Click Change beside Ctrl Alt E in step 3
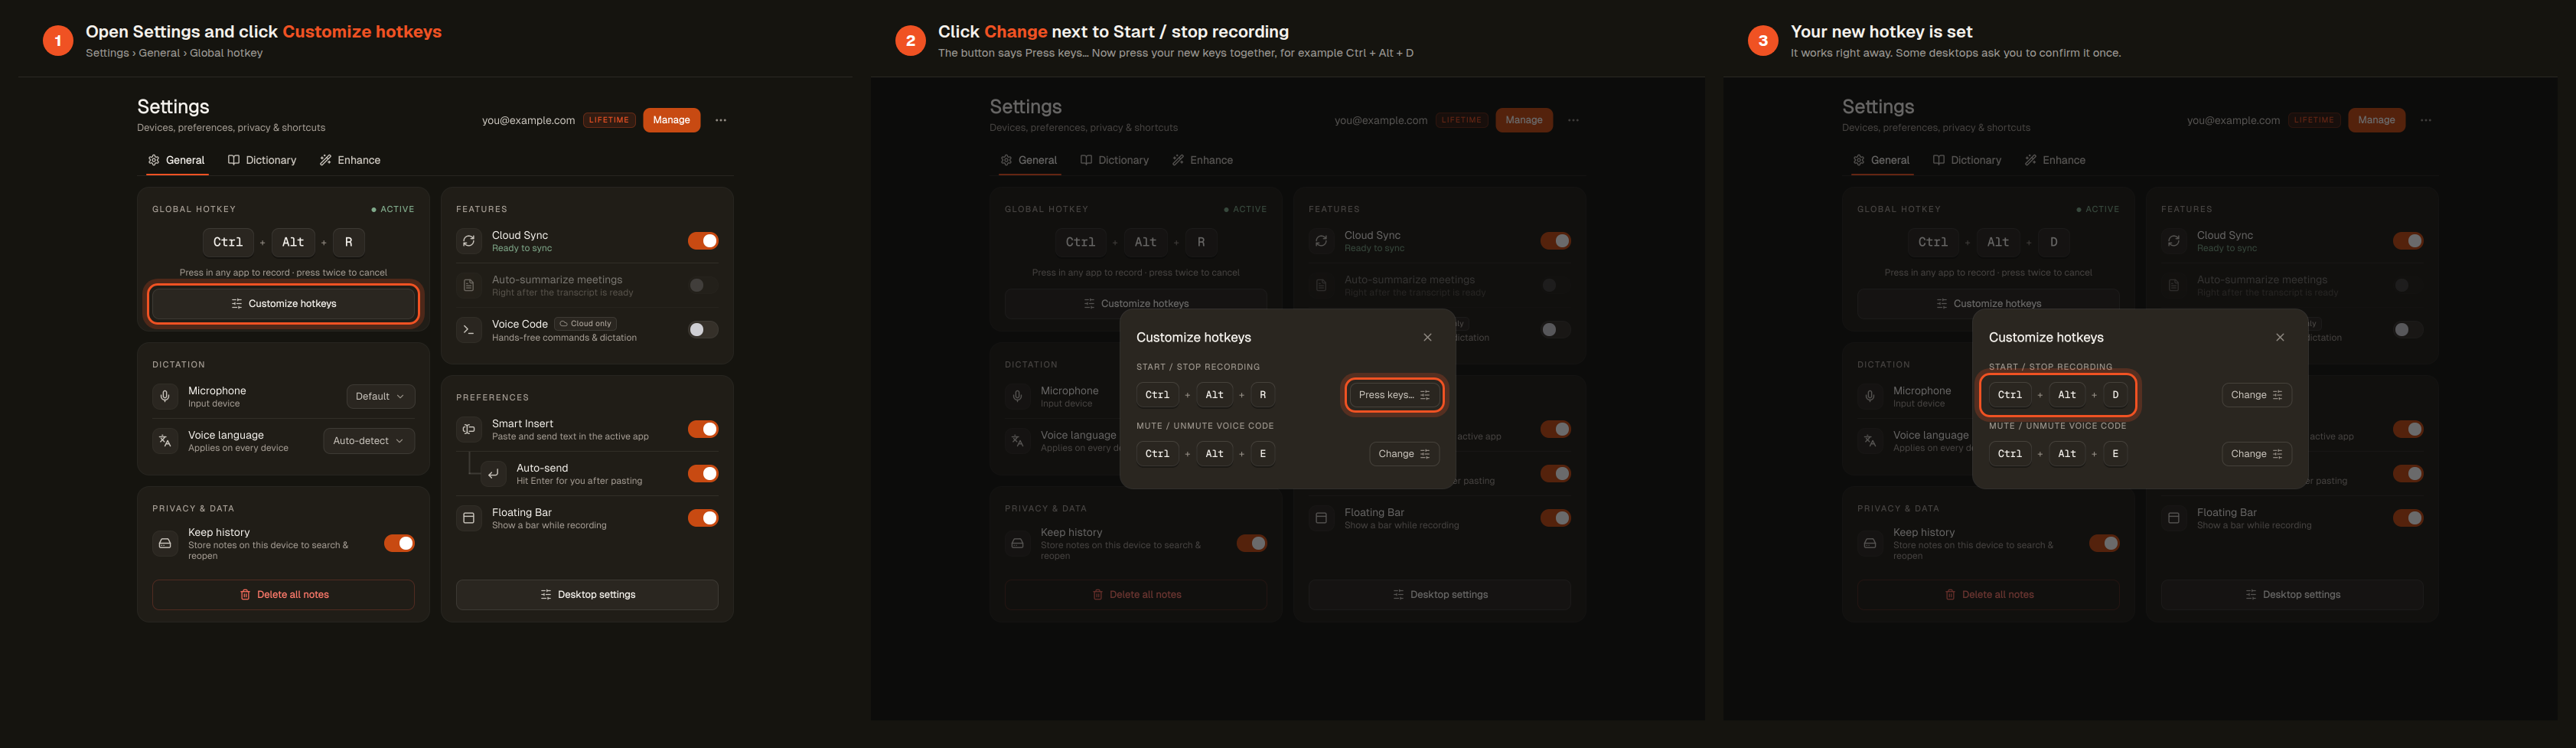The image size is (2576, 748). coord(2257,454)
